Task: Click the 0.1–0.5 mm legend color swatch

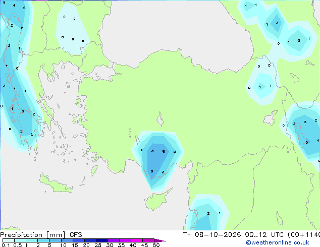Action: [x=9, y=240]
